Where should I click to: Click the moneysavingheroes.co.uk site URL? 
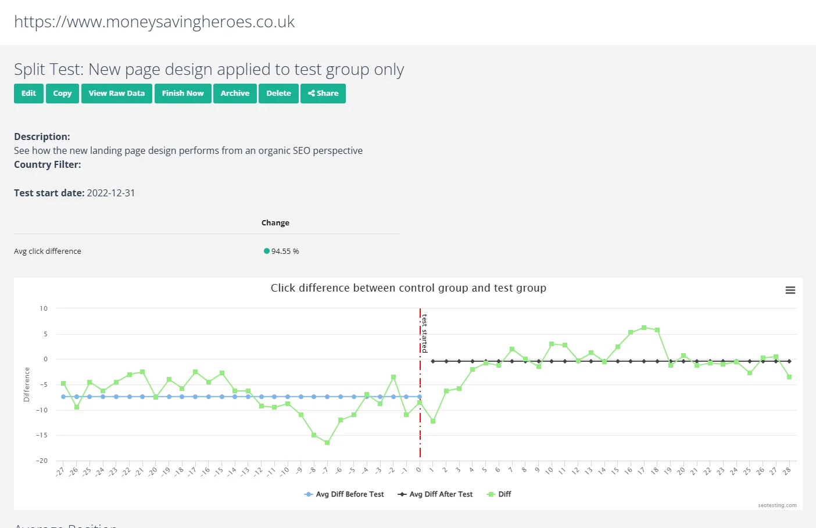click(x=155, y=21)
